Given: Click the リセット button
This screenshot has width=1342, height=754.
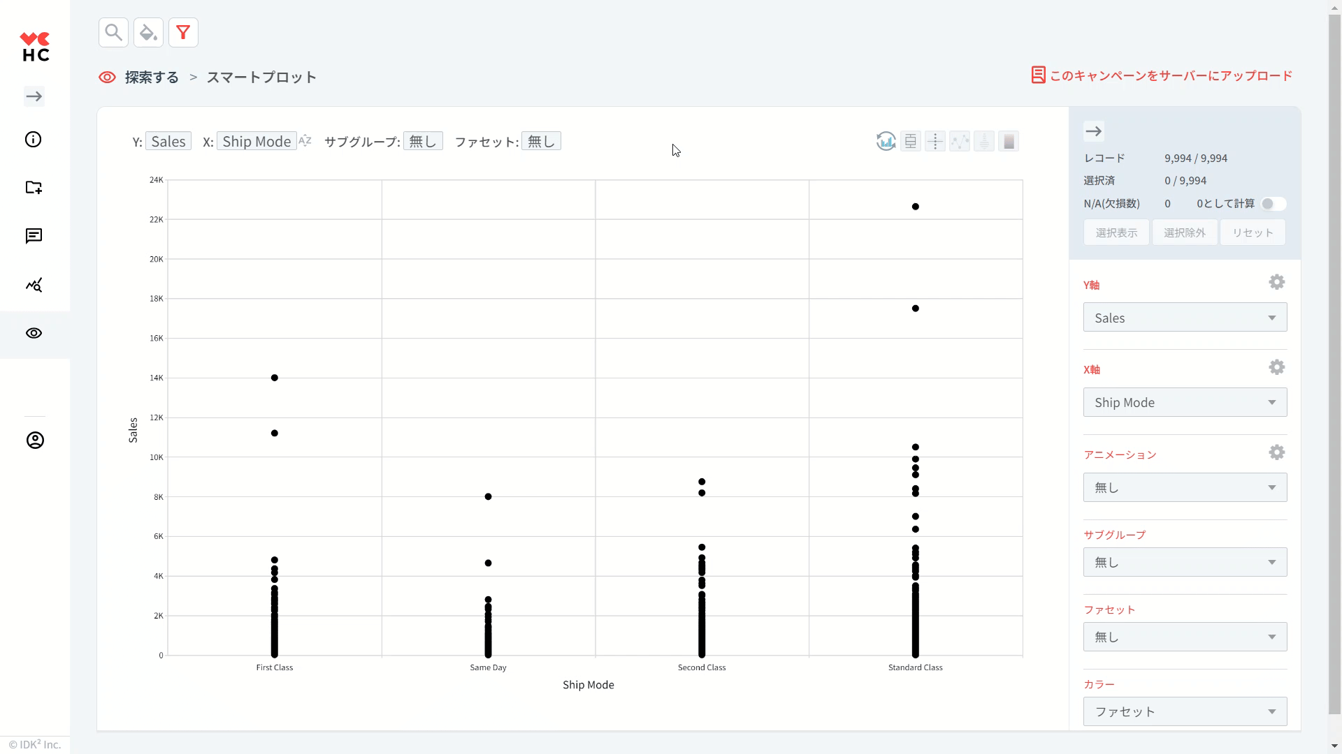Looking at the screenshot, I should tap(1252, 232).
